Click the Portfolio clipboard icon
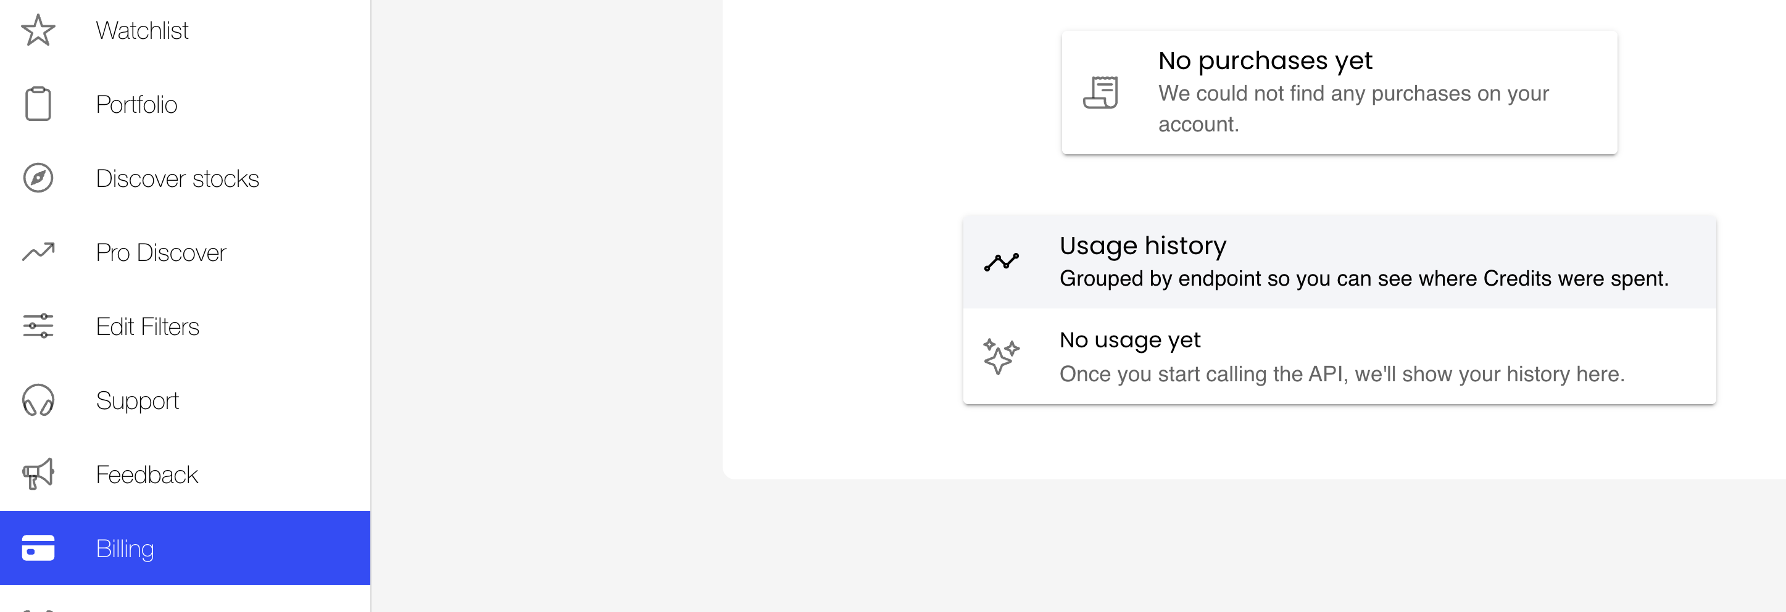1786x612 pixels. click(38, 104)
